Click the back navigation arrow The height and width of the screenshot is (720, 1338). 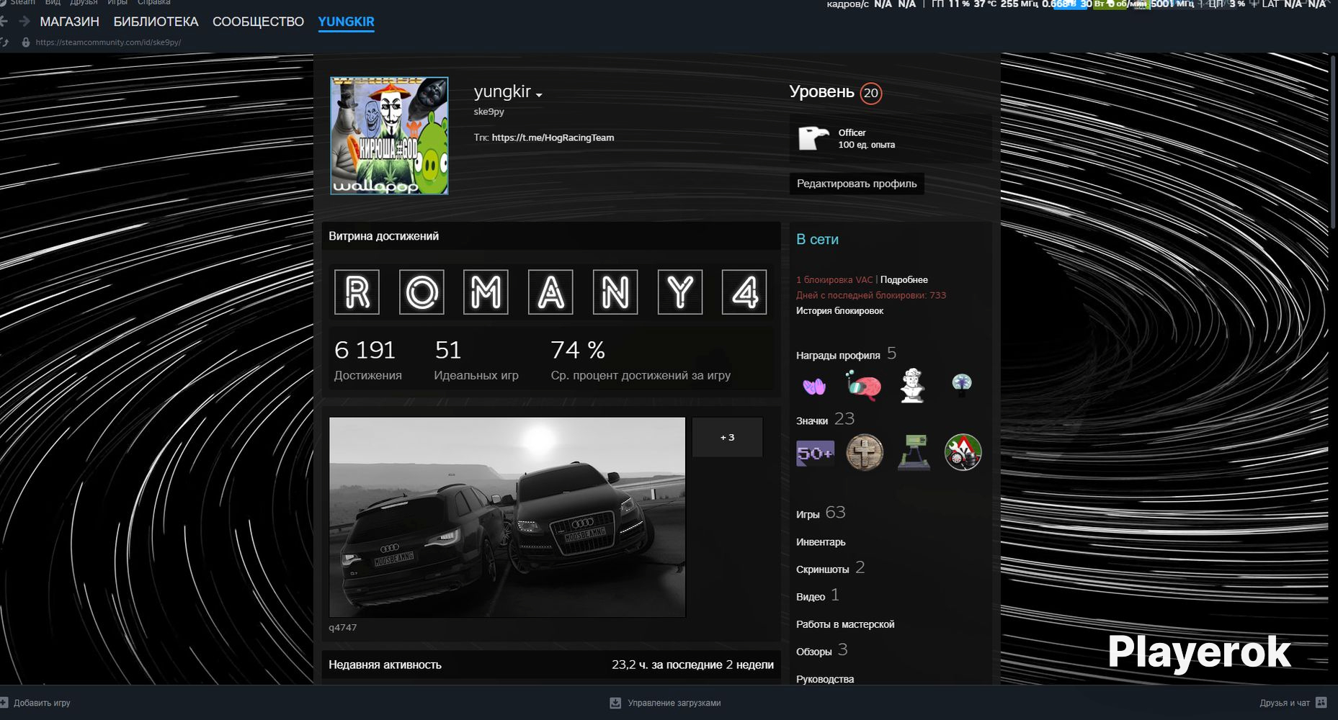pyautogui.click(x=4, y=22)
